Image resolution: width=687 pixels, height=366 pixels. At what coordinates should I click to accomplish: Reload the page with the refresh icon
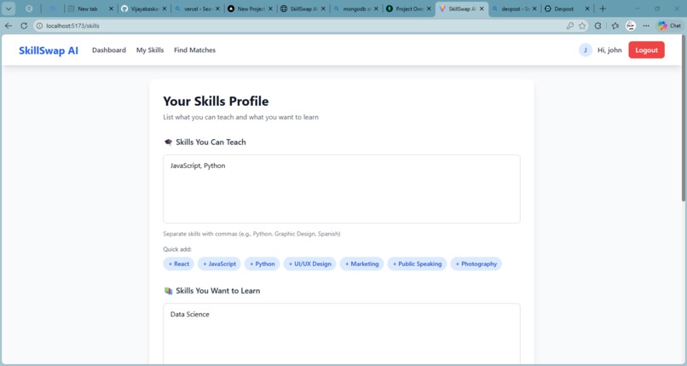point(24,26)
